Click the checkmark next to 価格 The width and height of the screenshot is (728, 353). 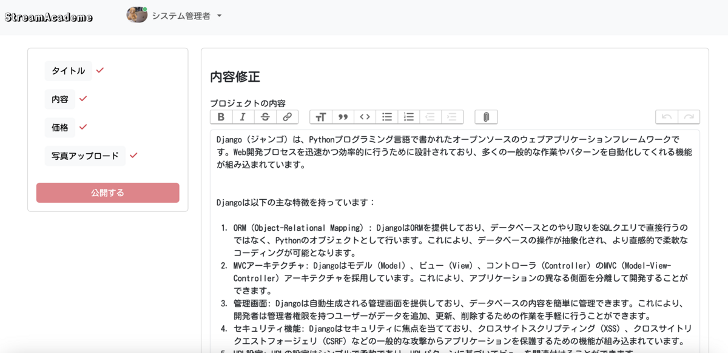(83, 127)
